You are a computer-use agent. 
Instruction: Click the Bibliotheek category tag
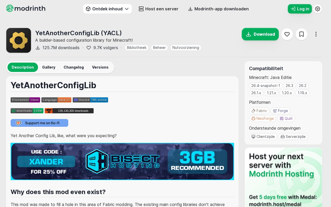click(x=137, y=48)
